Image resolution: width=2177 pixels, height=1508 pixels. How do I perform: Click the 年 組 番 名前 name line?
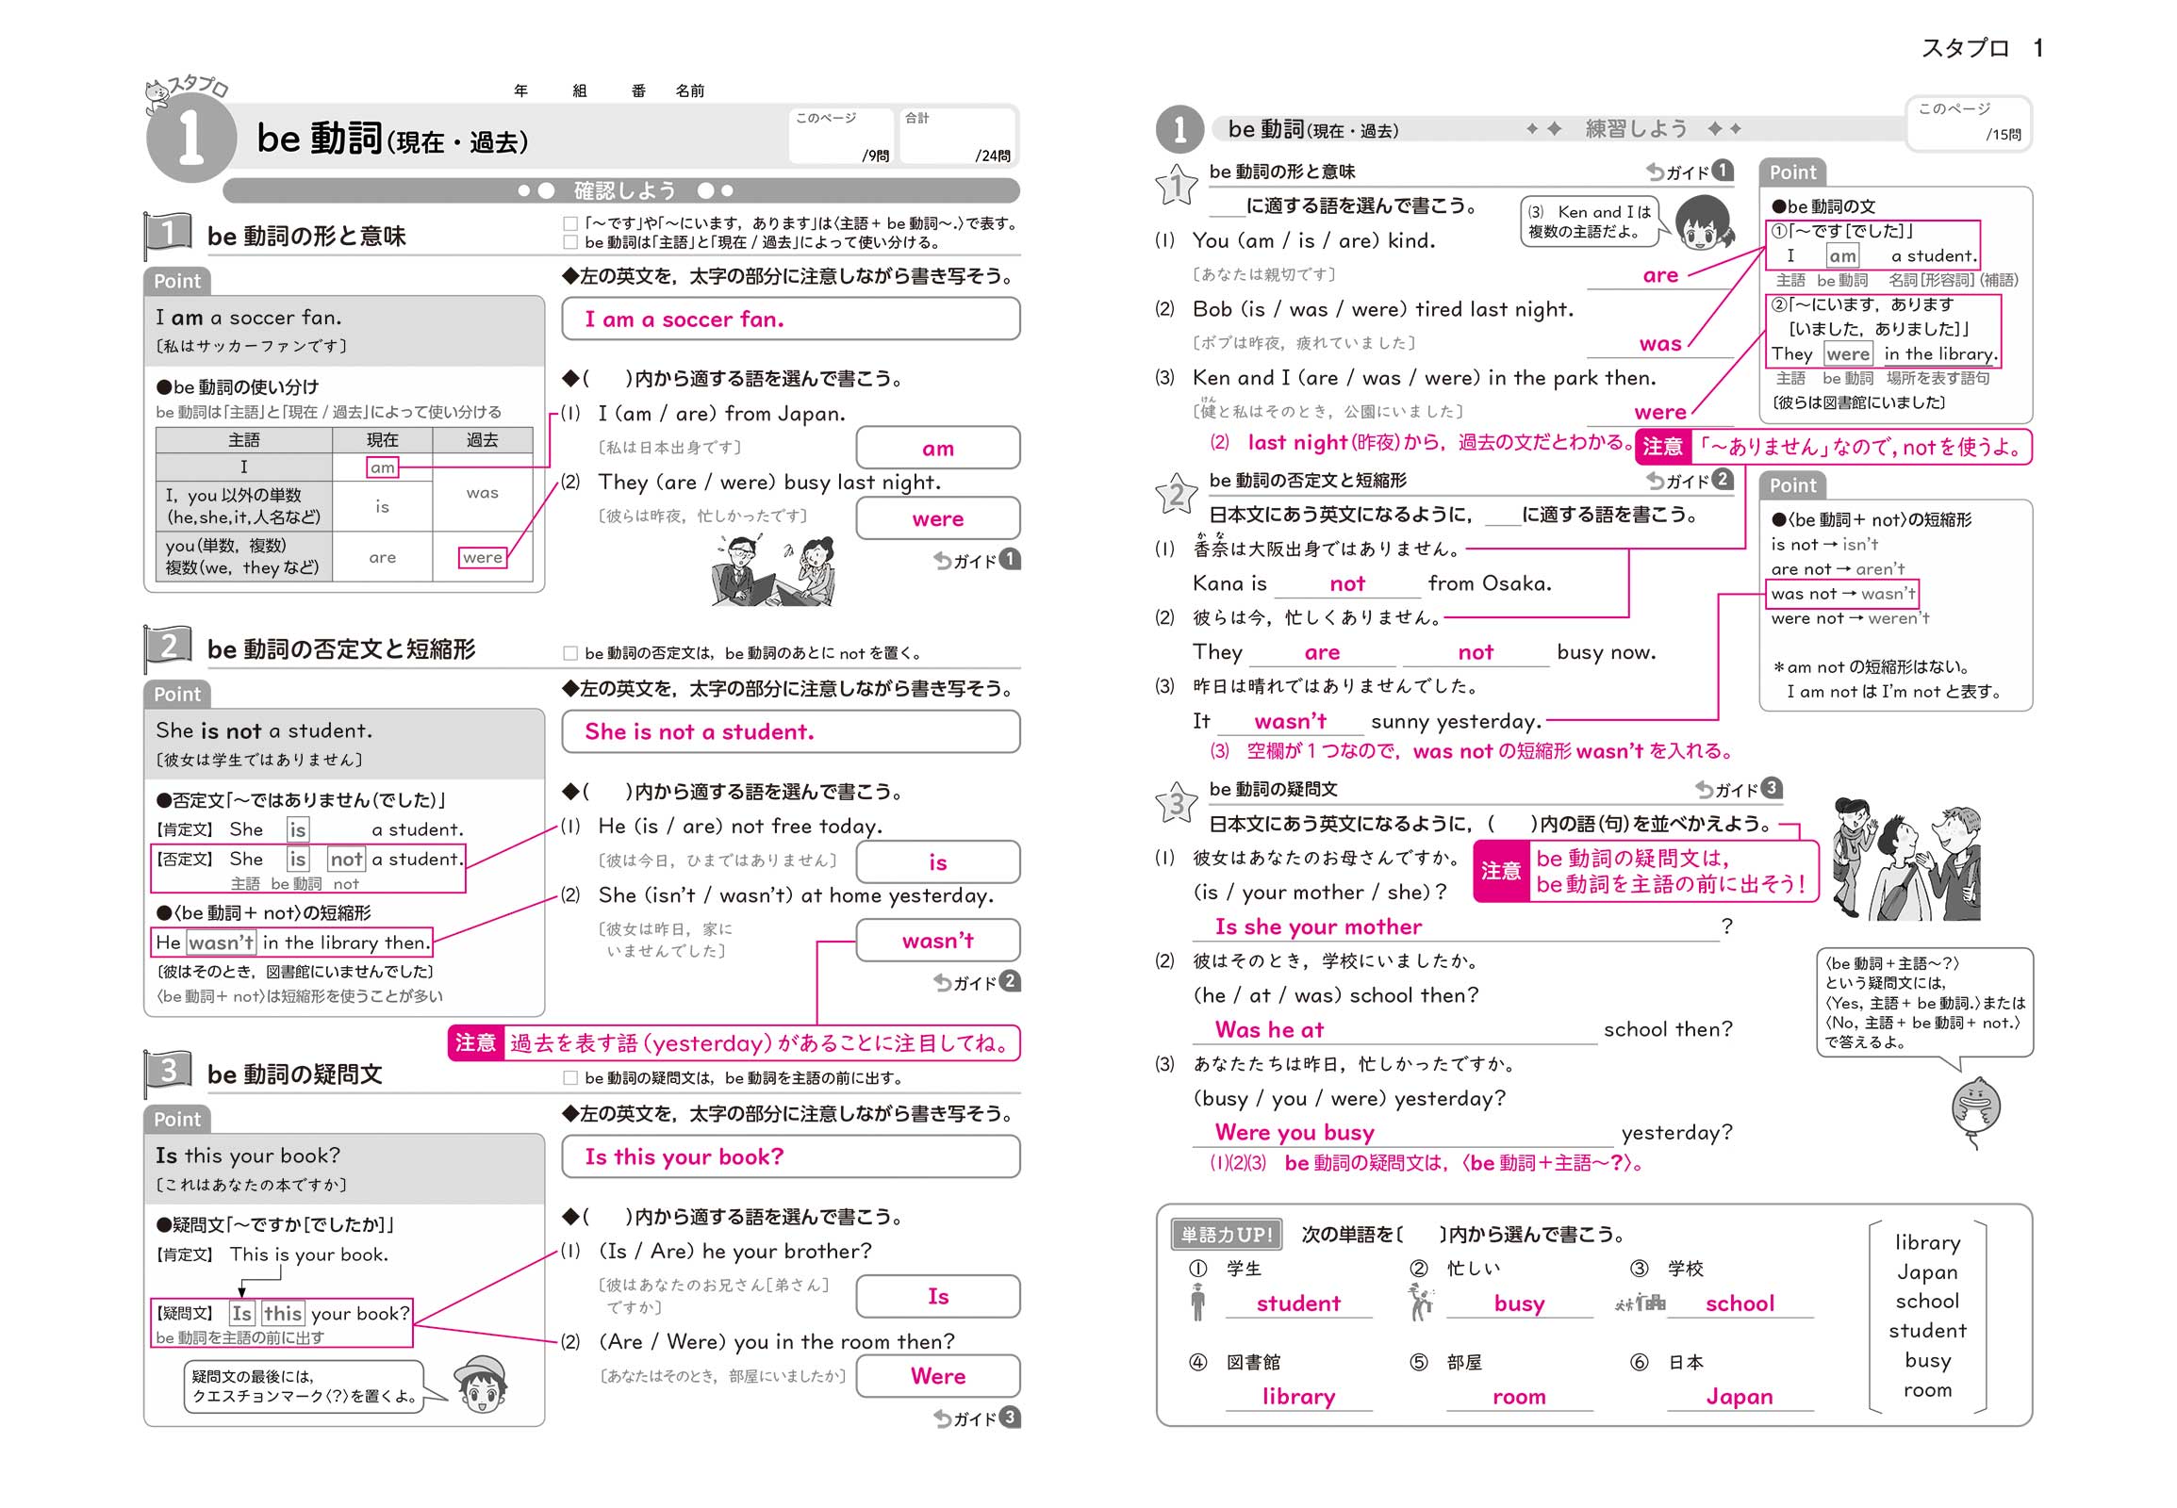[x=609, y=90]
